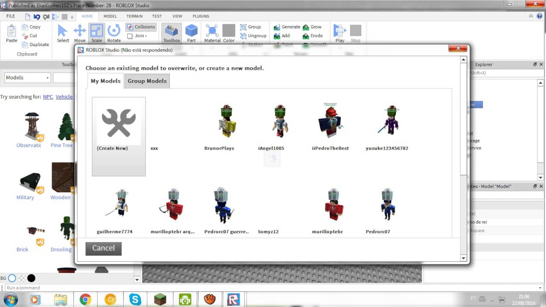Select the My Models tab
This screenshot has width=546, height=307.
point(105,81)
